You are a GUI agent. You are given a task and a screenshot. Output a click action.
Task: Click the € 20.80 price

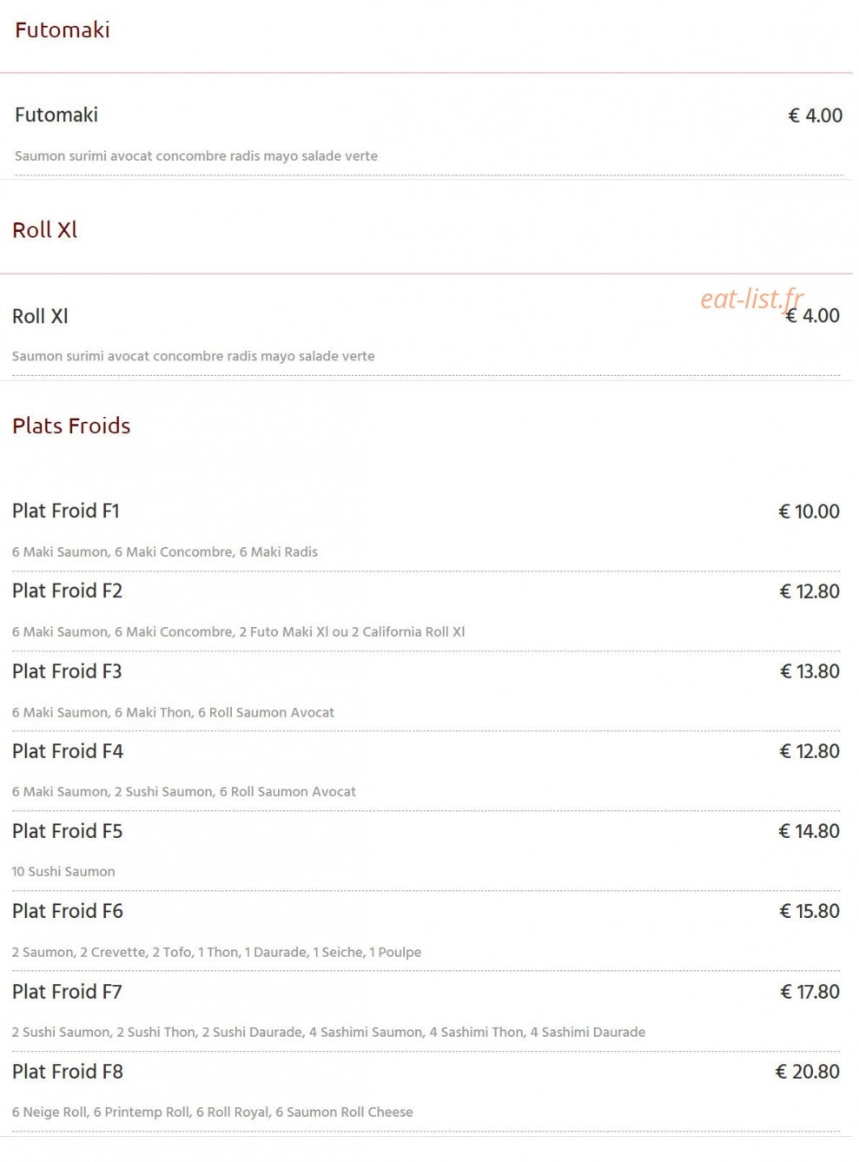[x=807, y=1072]
